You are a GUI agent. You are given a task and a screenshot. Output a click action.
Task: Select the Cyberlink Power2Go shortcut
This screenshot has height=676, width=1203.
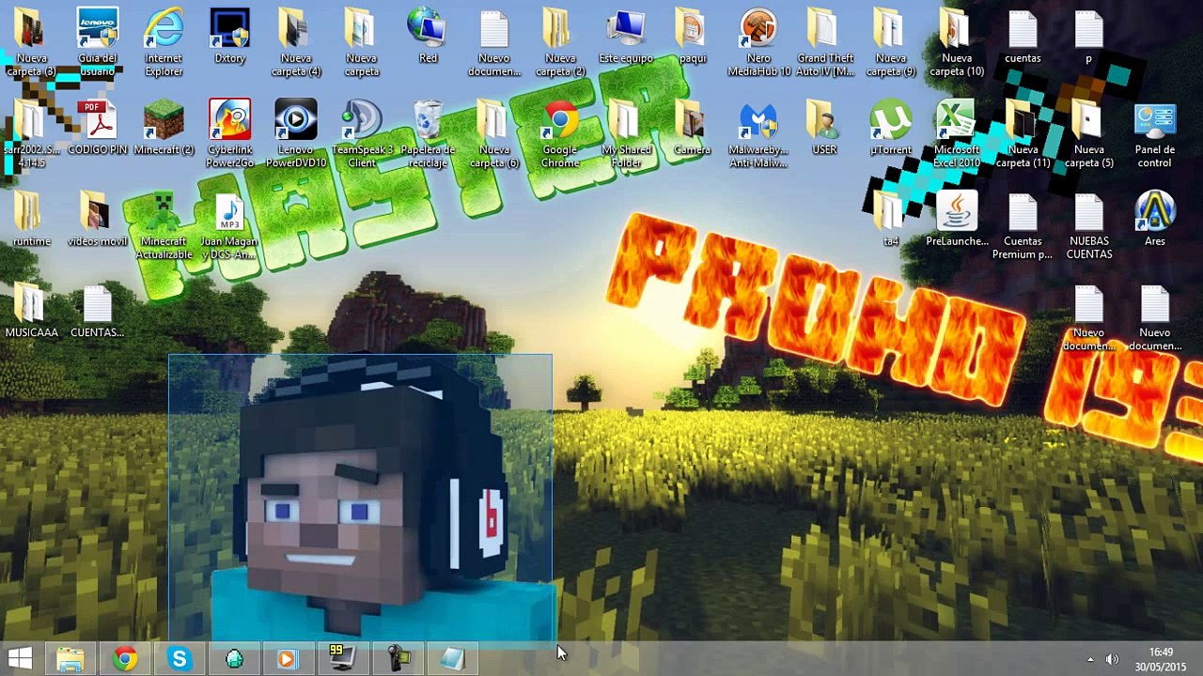click(x=229, y=133)
